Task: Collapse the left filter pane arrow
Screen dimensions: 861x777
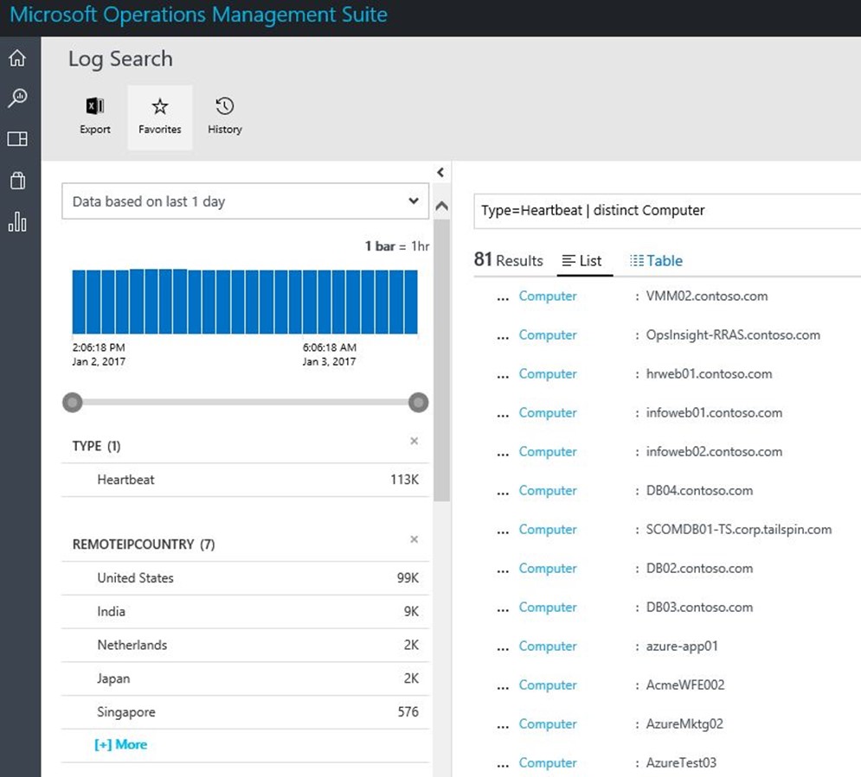Action: coord(440,173)
